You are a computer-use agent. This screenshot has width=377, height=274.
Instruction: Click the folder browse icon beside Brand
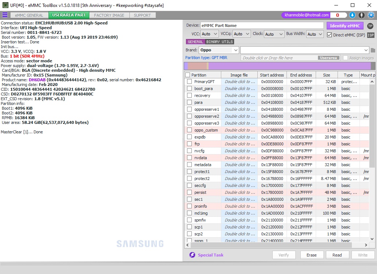click(x=373, y=50)
